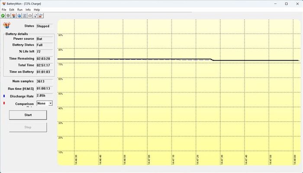
Task: Click the Battery Status field showing Full
Action: click(x=45, y=45)
